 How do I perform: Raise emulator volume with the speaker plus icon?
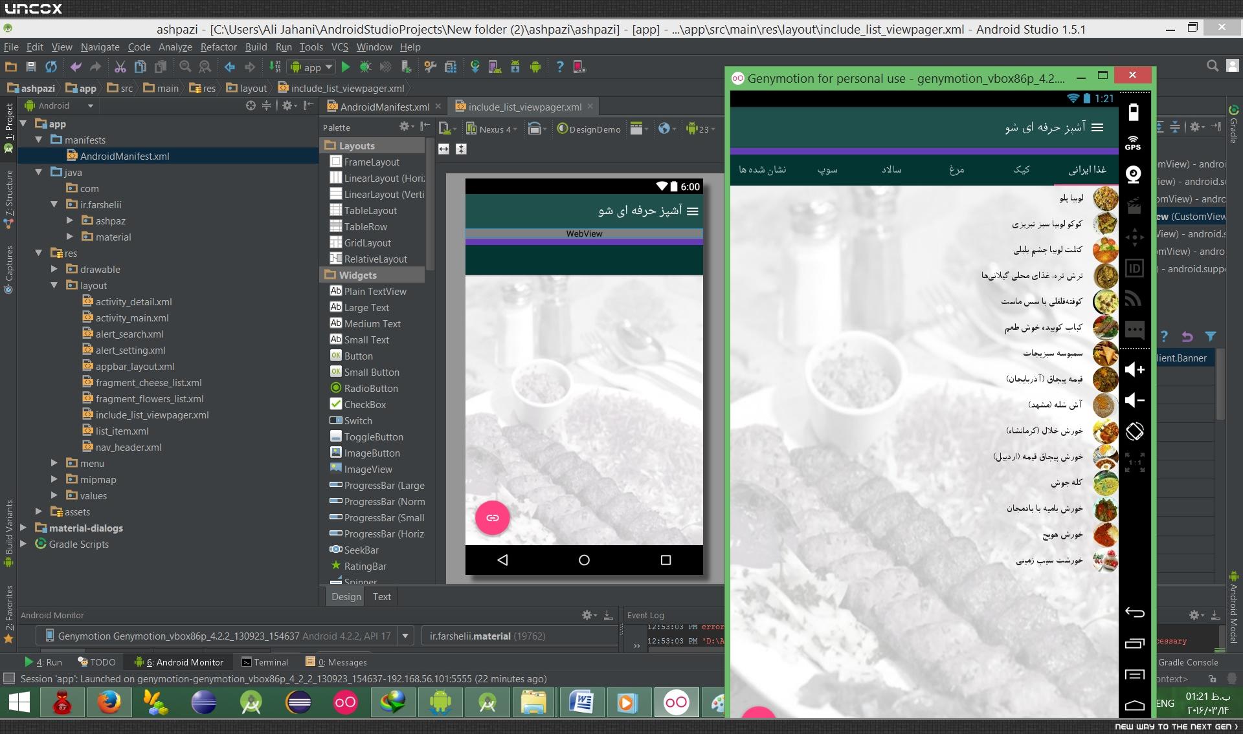(x=1134, y=369)
